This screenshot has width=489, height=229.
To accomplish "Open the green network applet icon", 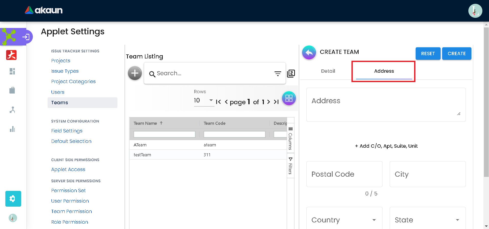I will (x=9, y=37).
